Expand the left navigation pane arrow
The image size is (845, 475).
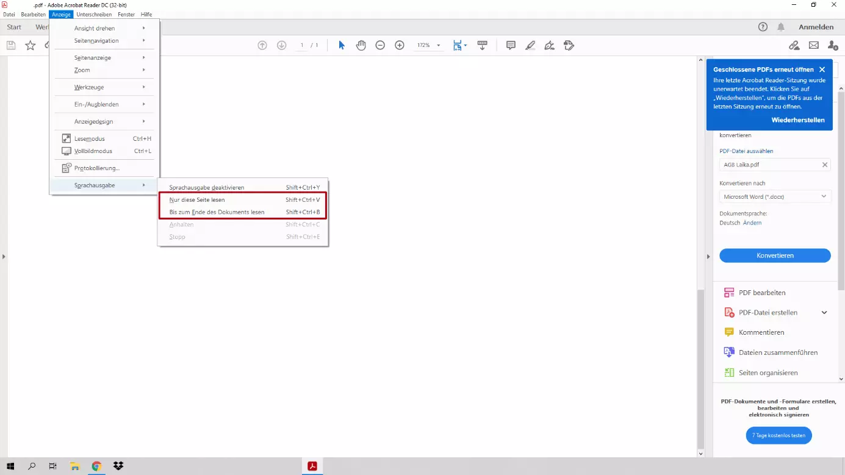tap(4, 257)
